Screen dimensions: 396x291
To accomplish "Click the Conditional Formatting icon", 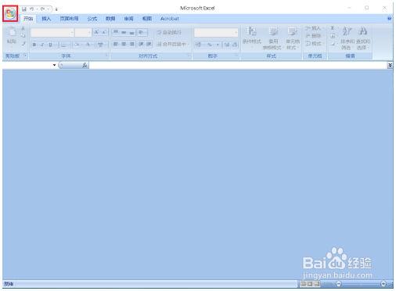I will (251, 38).
